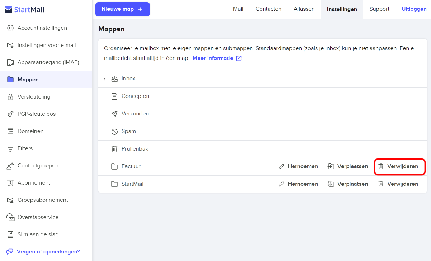Switch to the Mail tab

pyautogui.click(x=238, y=9)
